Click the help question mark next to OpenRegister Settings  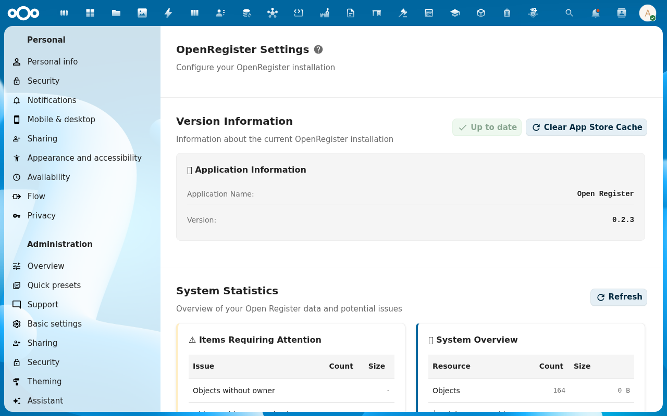click(x=318, y=49)
